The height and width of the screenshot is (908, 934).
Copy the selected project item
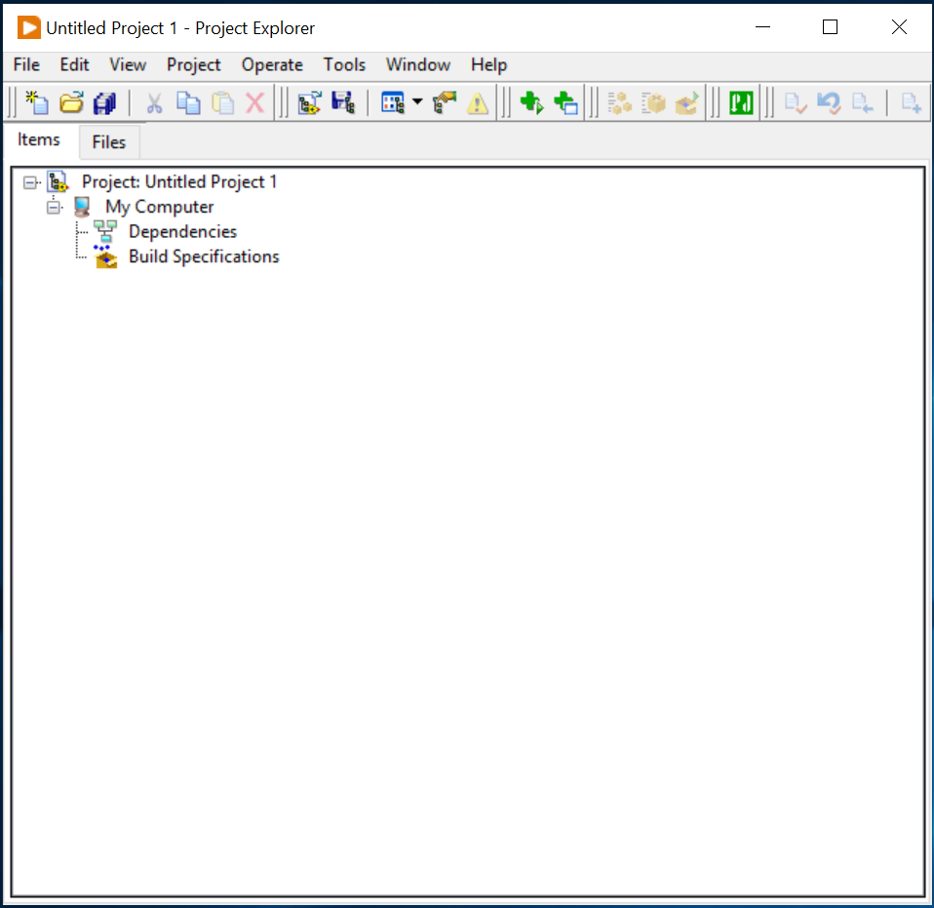pos(189,102)
